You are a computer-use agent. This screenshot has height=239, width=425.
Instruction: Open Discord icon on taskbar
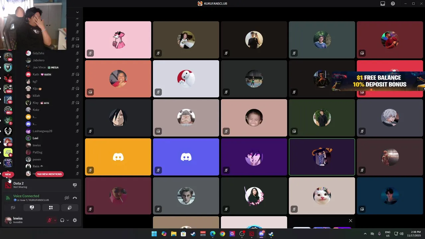pyautogui.click(x=261, y=234)
